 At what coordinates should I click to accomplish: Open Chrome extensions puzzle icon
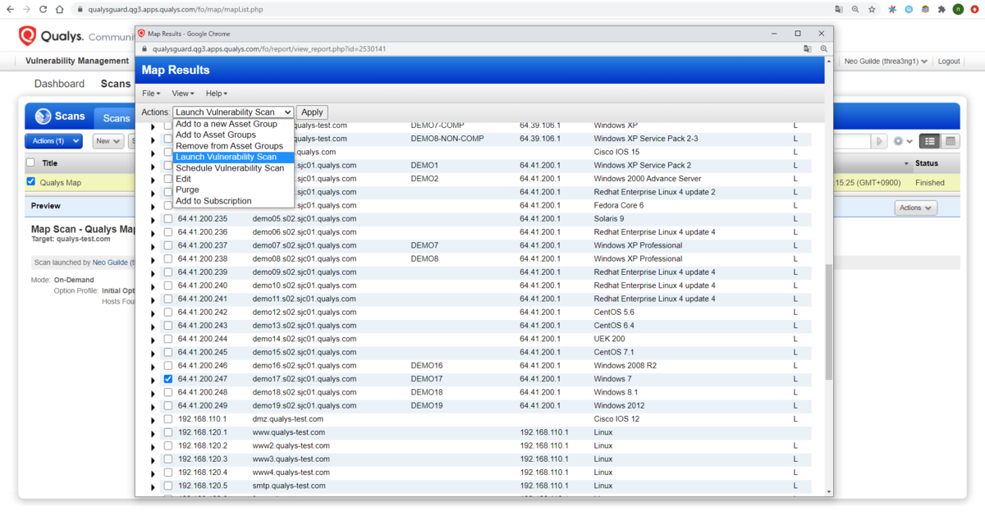pos(941,9)
